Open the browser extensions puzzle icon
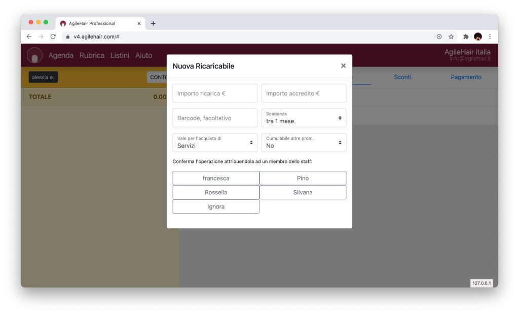This screenshot has height=315, width=519. click(x=466, y=37)
